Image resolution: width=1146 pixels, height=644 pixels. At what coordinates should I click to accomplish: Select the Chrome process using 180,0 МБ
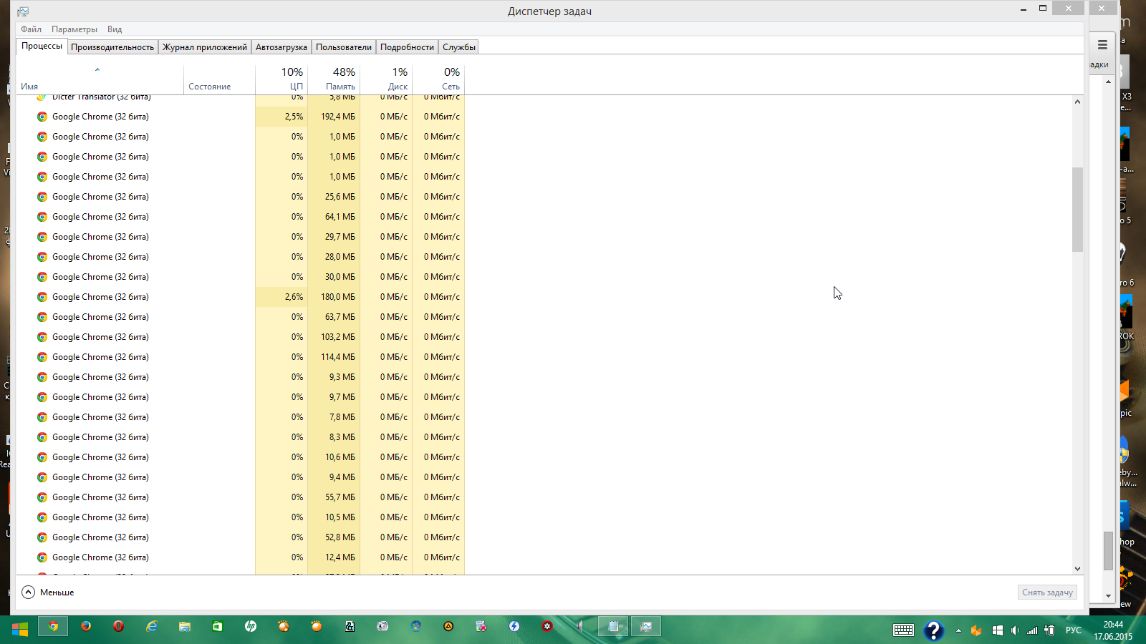241,297
